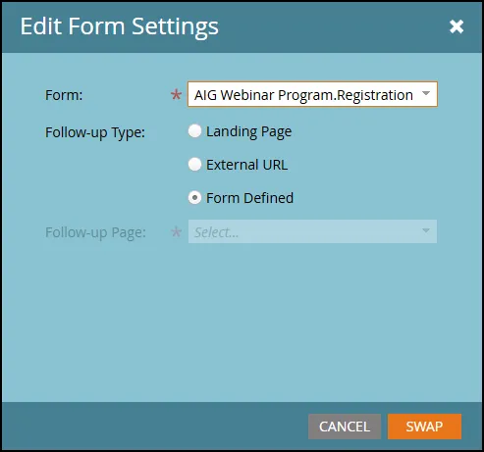This screenshot has height=452, width=484.
Task: Click the CANCEL button
Action: [x=345, y=427]
